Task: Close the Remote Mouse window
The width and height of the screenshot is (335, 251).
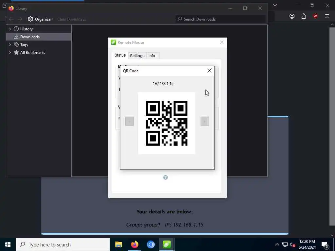Action: pos(221,42)
